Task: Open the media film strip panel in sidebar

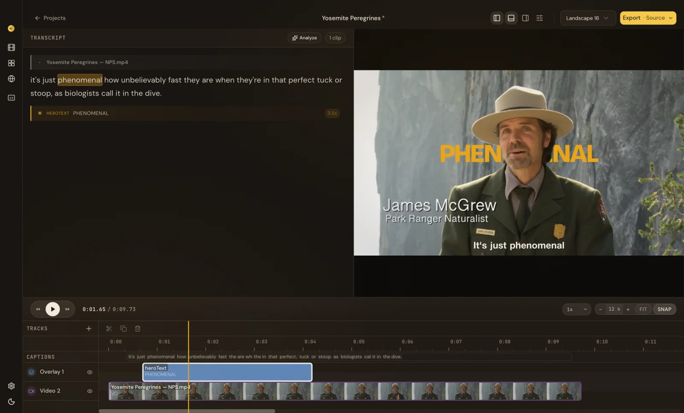Action: click(x=12, y=47)
